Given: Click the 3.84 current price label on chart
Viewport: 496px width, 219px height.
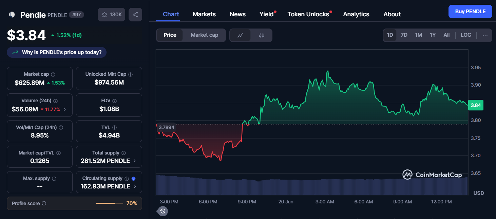Looking at the screenshot, I should point(476,105).
